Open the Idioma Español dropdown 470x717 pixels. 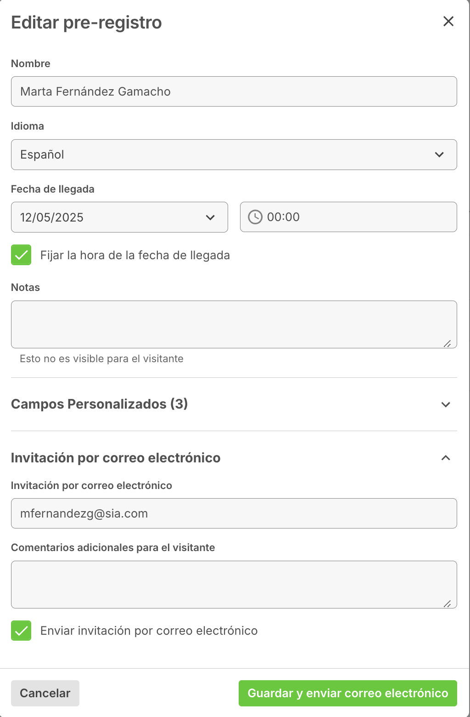[234, 154]
